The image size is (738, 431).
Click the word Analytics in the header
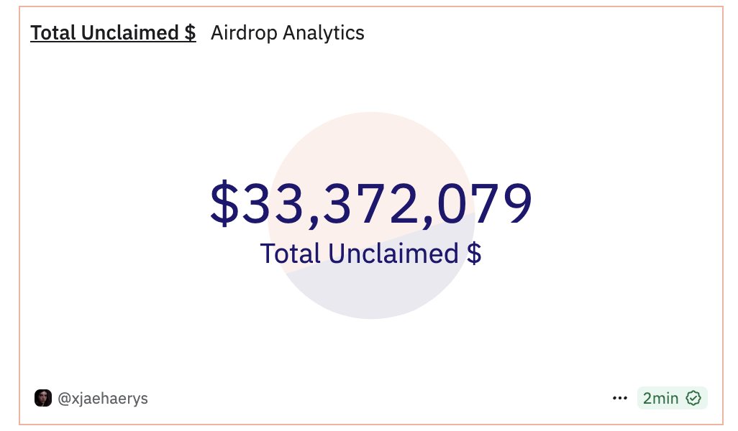[324, 33]
